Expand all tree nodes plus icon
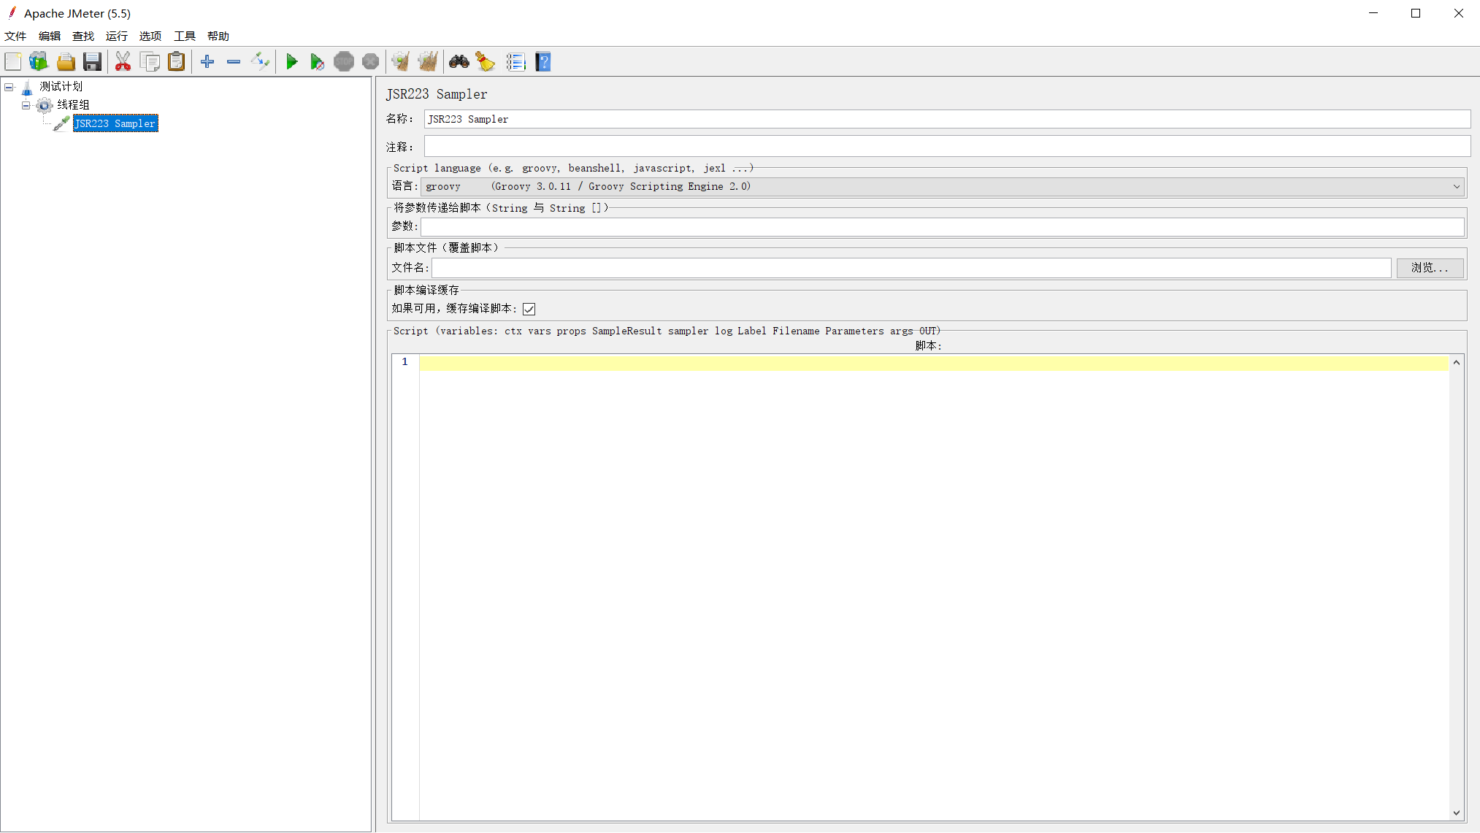Screen dimensions: 1480x833 coord(207,62)
